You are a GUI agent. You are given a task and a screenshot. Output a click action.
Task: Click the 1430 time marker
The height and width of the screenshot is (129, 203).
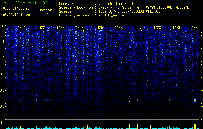pyautogui.click(x=196, y=28)
